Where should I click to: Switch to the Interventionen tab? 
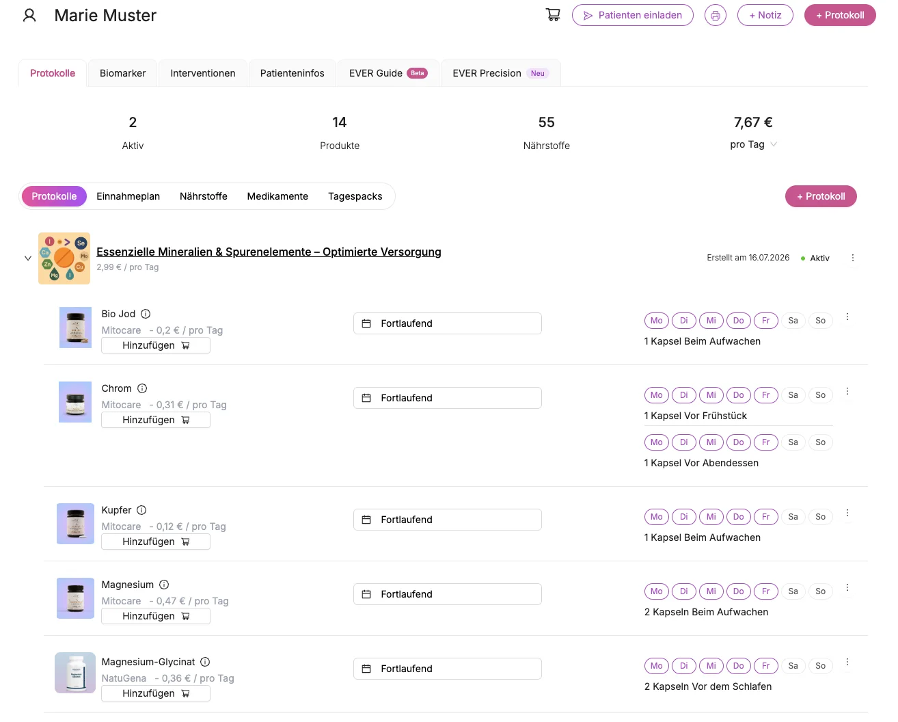[x=203, y=73]
